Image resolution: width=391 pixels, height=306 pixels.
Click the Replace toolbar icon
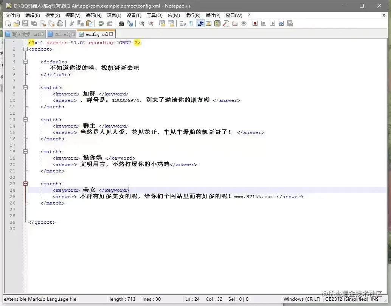point(130,24)
